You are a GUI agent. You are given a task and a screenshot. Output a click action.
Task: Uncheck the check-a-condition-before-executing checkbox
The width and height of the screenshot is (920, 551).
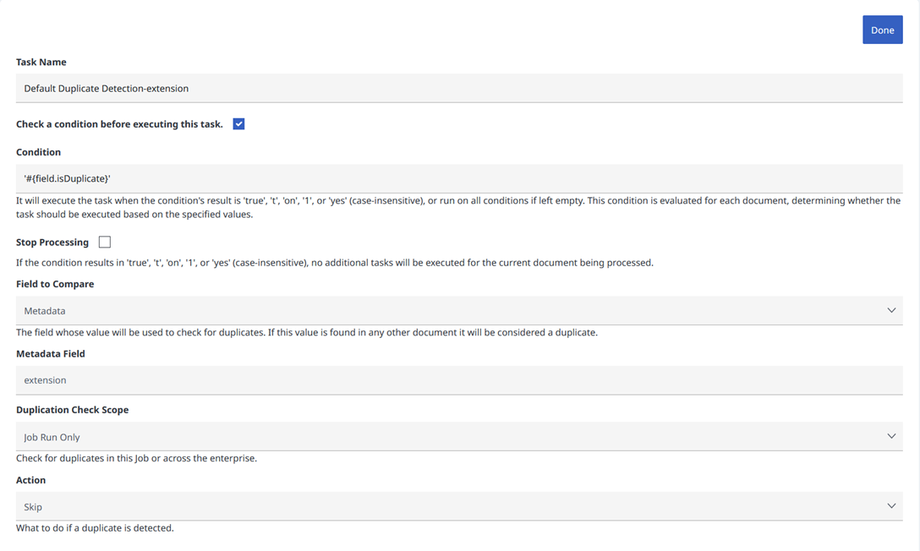coord(238,124)
